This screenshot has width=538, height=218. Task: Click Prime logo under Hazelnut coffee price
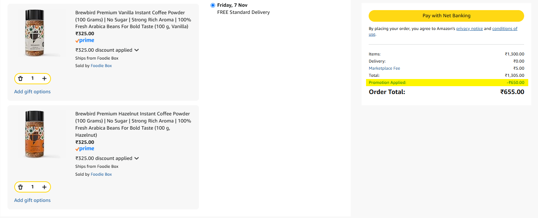85,149
